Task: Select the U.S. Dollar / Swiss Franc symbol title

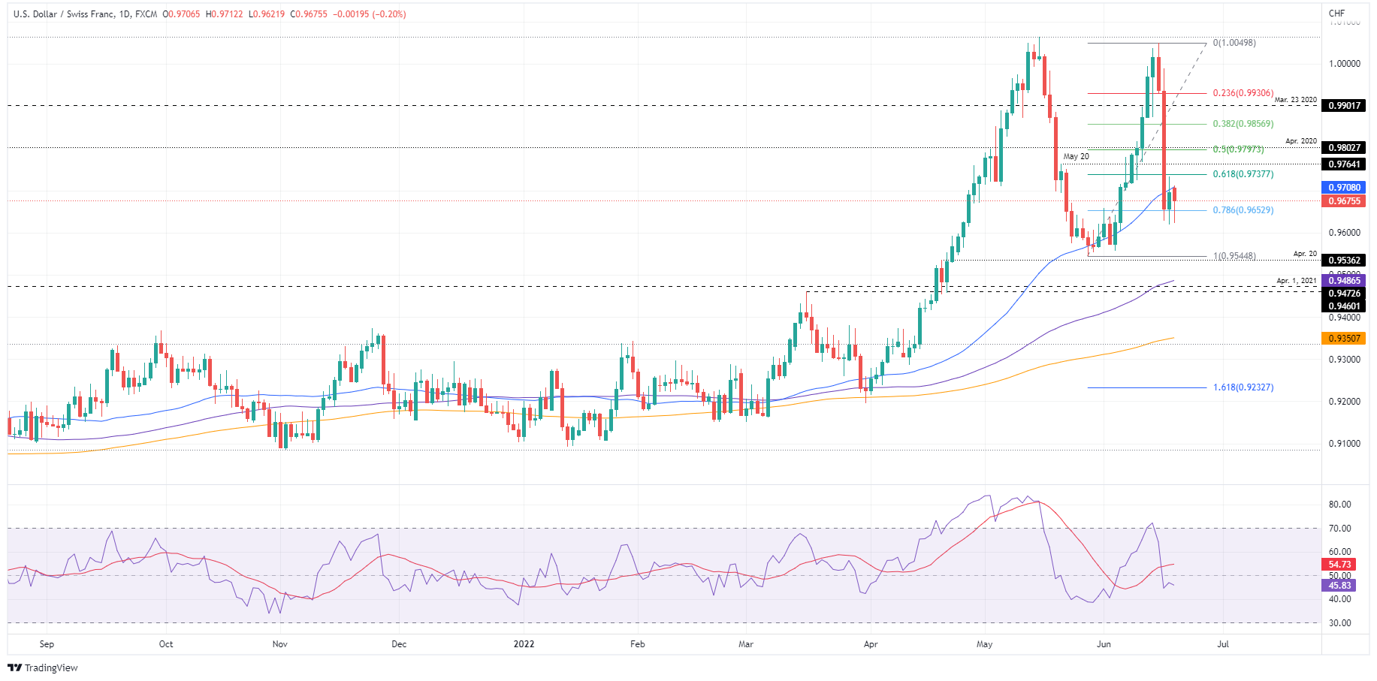Action: [62, 14]
